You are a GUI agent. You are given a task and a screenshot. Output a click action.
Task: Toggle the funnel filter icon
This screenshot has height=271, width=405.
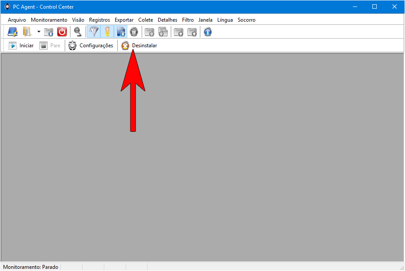pos(94,32)
